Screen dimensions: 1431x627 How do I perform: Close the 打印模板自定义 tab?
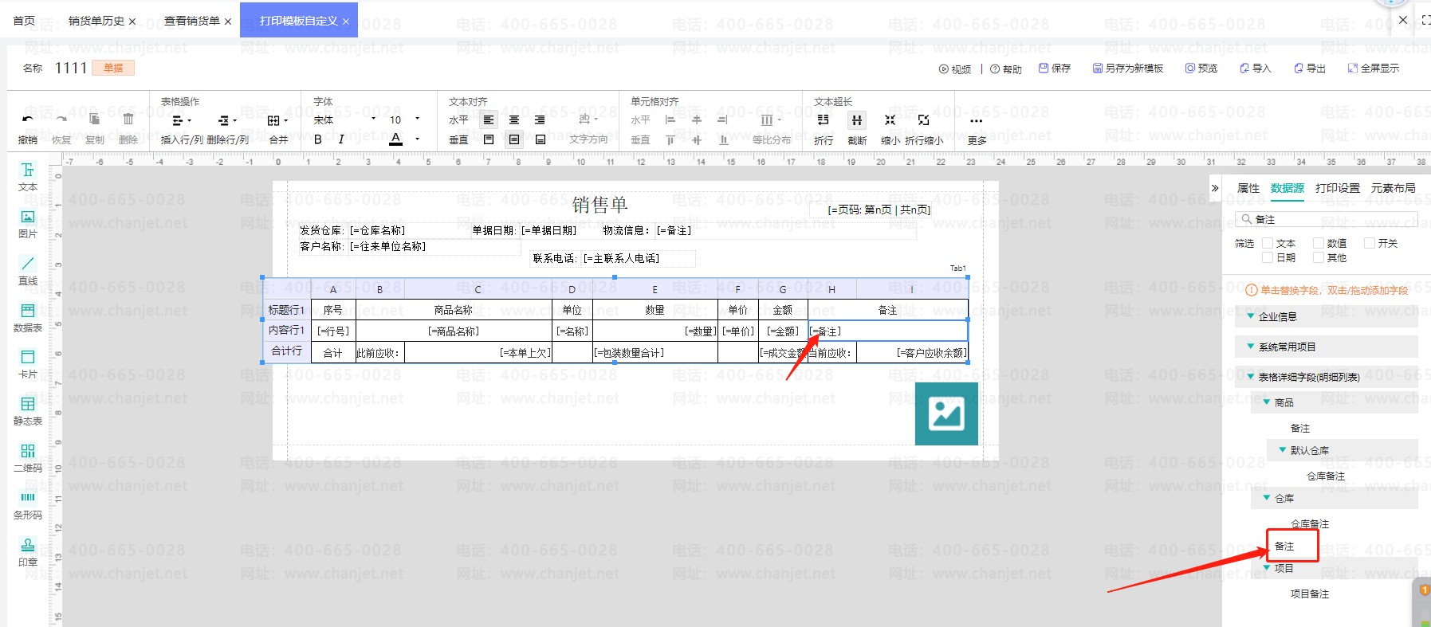[346, 22]
